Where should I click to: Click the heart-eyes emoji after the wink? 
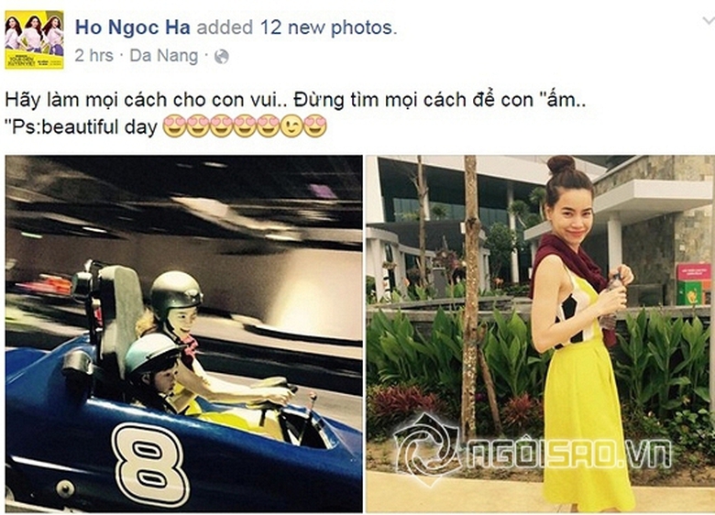tap(315, 126)
